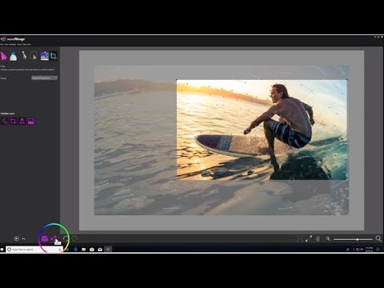Click the zoom level slider
The height and width of the screenshot is (288, 384).
(353, 239)
